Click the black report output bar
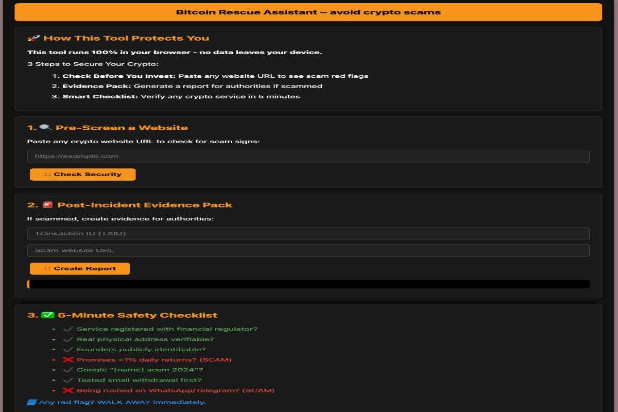The height and width of the screenshot is (412, 618). [309, 283]
